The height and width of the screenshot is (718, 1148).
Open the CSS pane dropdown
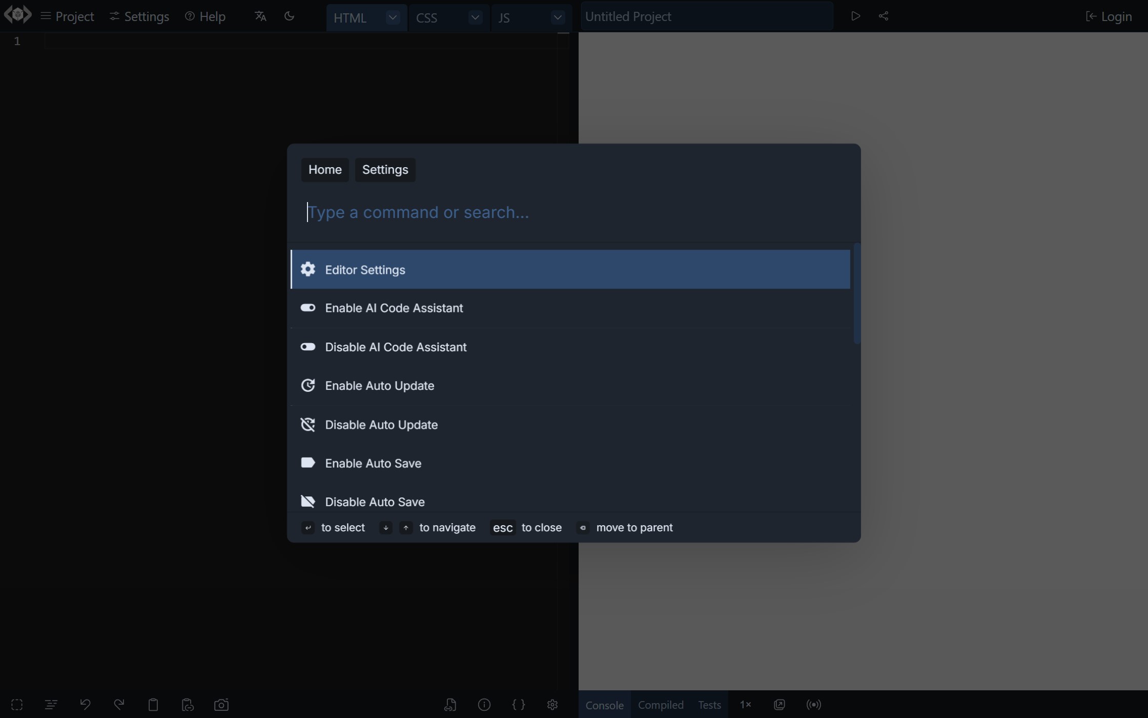[x=475, y=17]
